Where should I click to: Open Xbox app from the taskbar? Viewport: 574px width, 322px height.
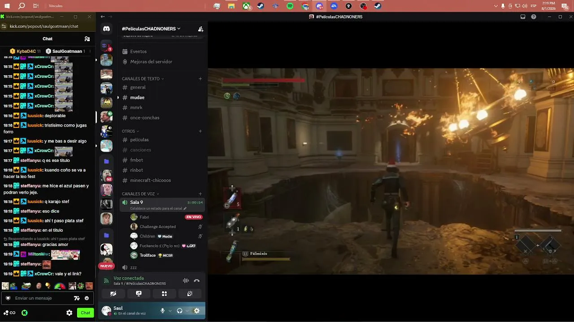[x=246, y=6]
